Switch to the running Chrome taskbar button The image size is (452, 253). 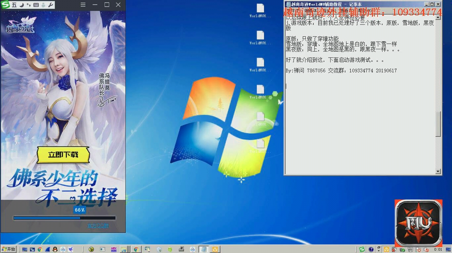(x=136, y=249)
